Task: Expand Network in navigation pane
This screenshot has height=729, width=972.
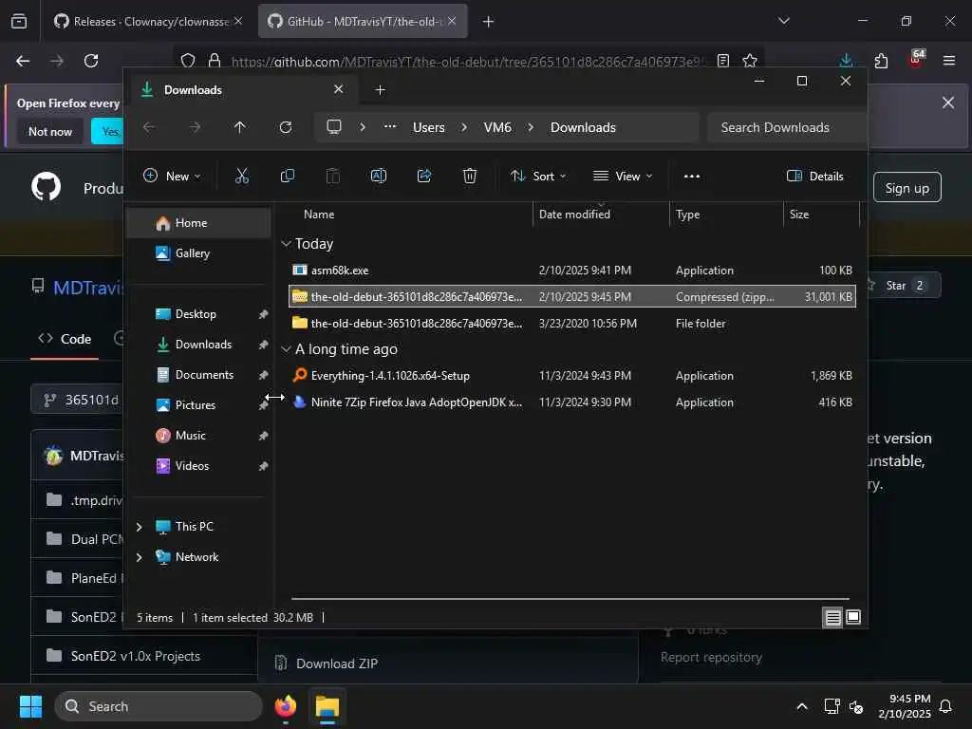Action: [140, 556]
